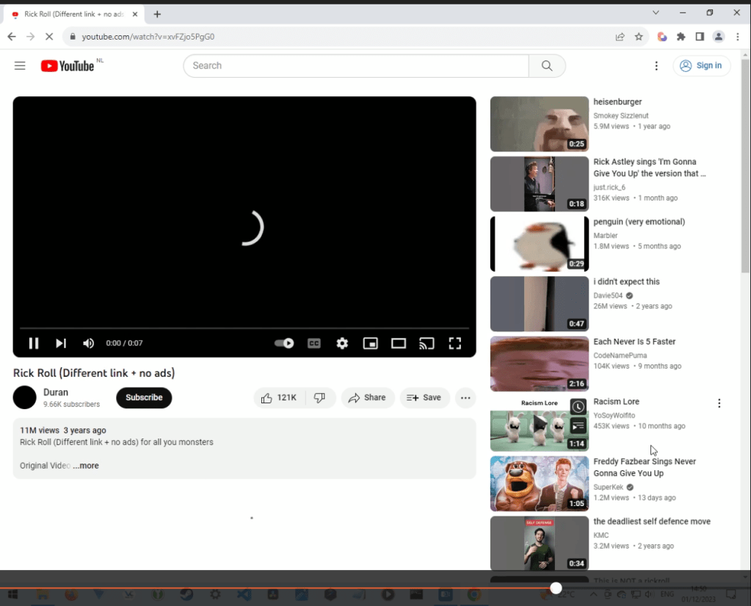Cast video with Play on TV icon

pyautogui.click(x=427, y=343)
